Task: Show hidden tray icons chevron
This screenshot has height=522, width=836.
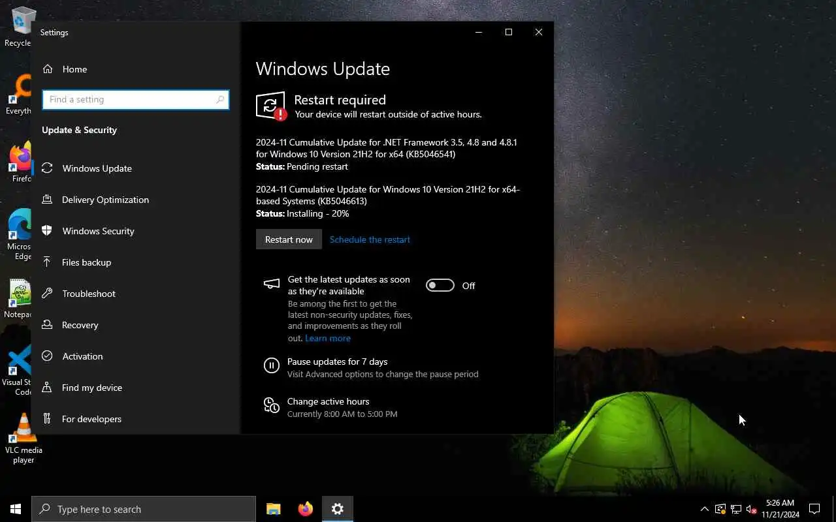Action: [x=704, y=509]
